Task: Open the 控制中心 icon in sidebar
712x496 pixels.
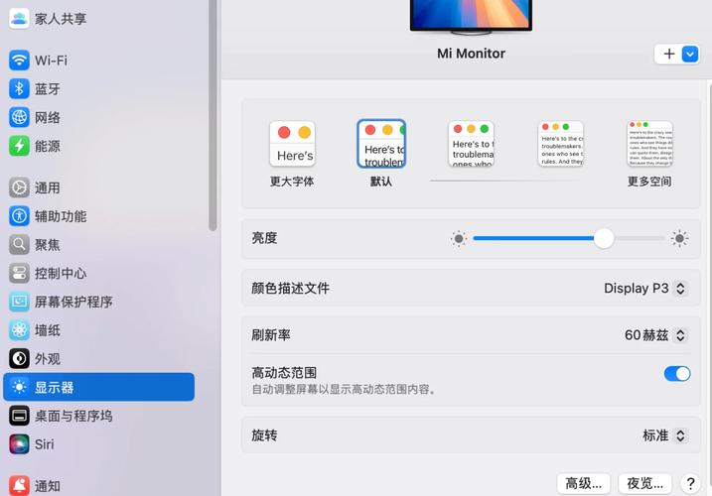Action: tap(19, 274)
